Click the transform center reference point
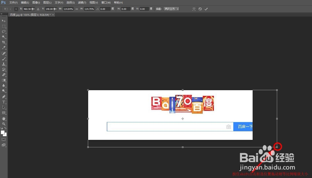 pyautogui.click(x=183, y=119)
